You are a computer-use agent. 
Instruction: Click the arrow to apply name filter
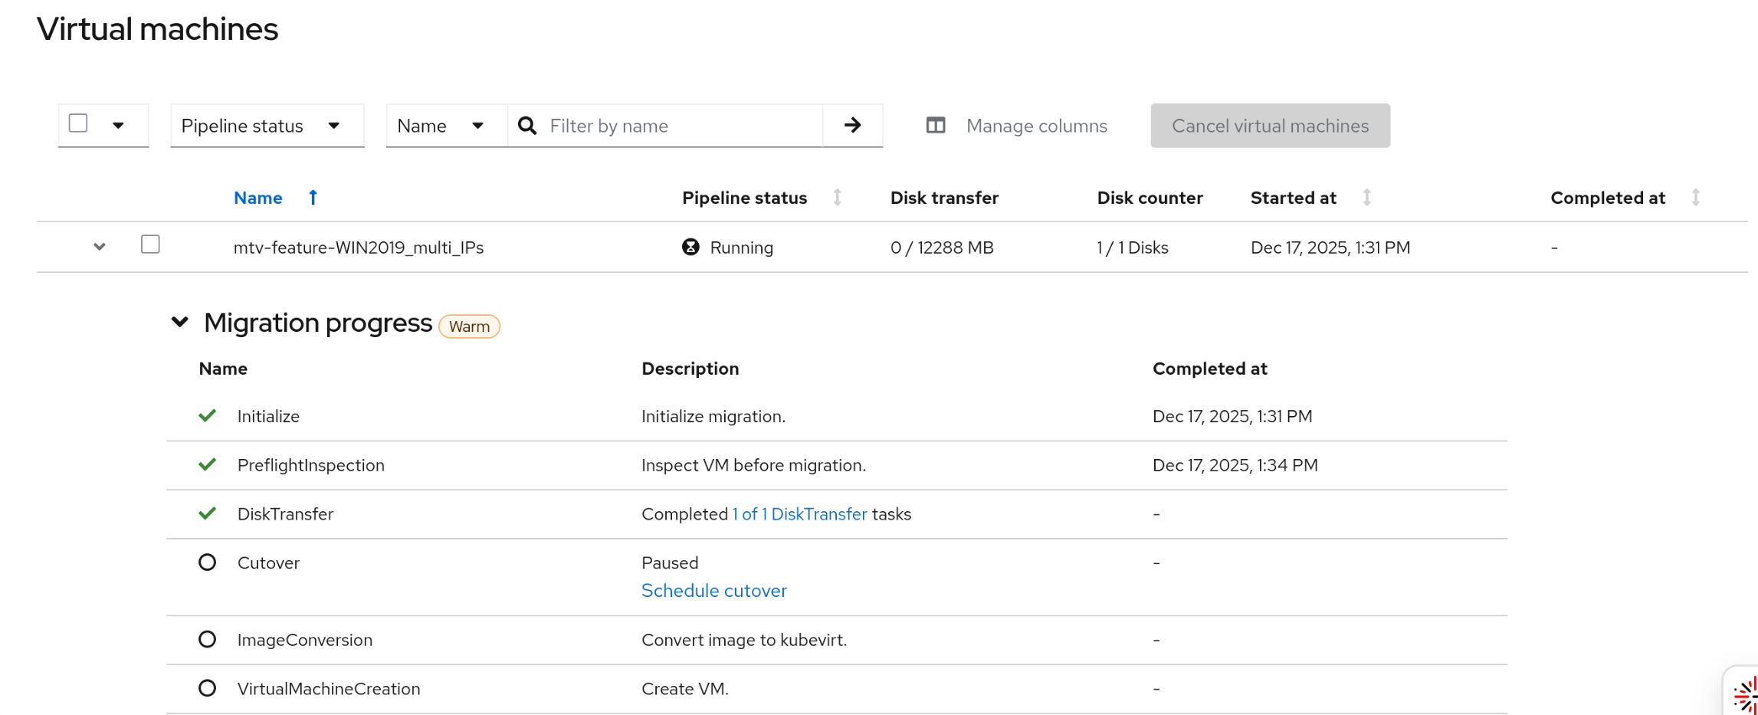point(852,126)
